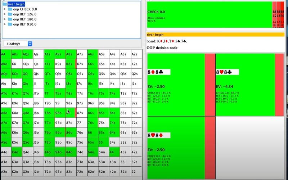Open the 'strategy' dropdown

point(18,44)
